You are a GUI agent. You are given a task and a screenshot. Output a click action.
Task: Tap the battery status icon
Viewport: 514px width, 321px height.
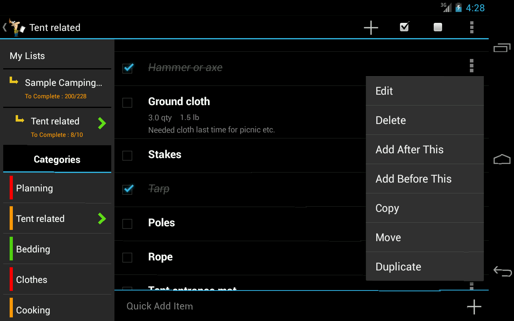(x=458, y=8)
